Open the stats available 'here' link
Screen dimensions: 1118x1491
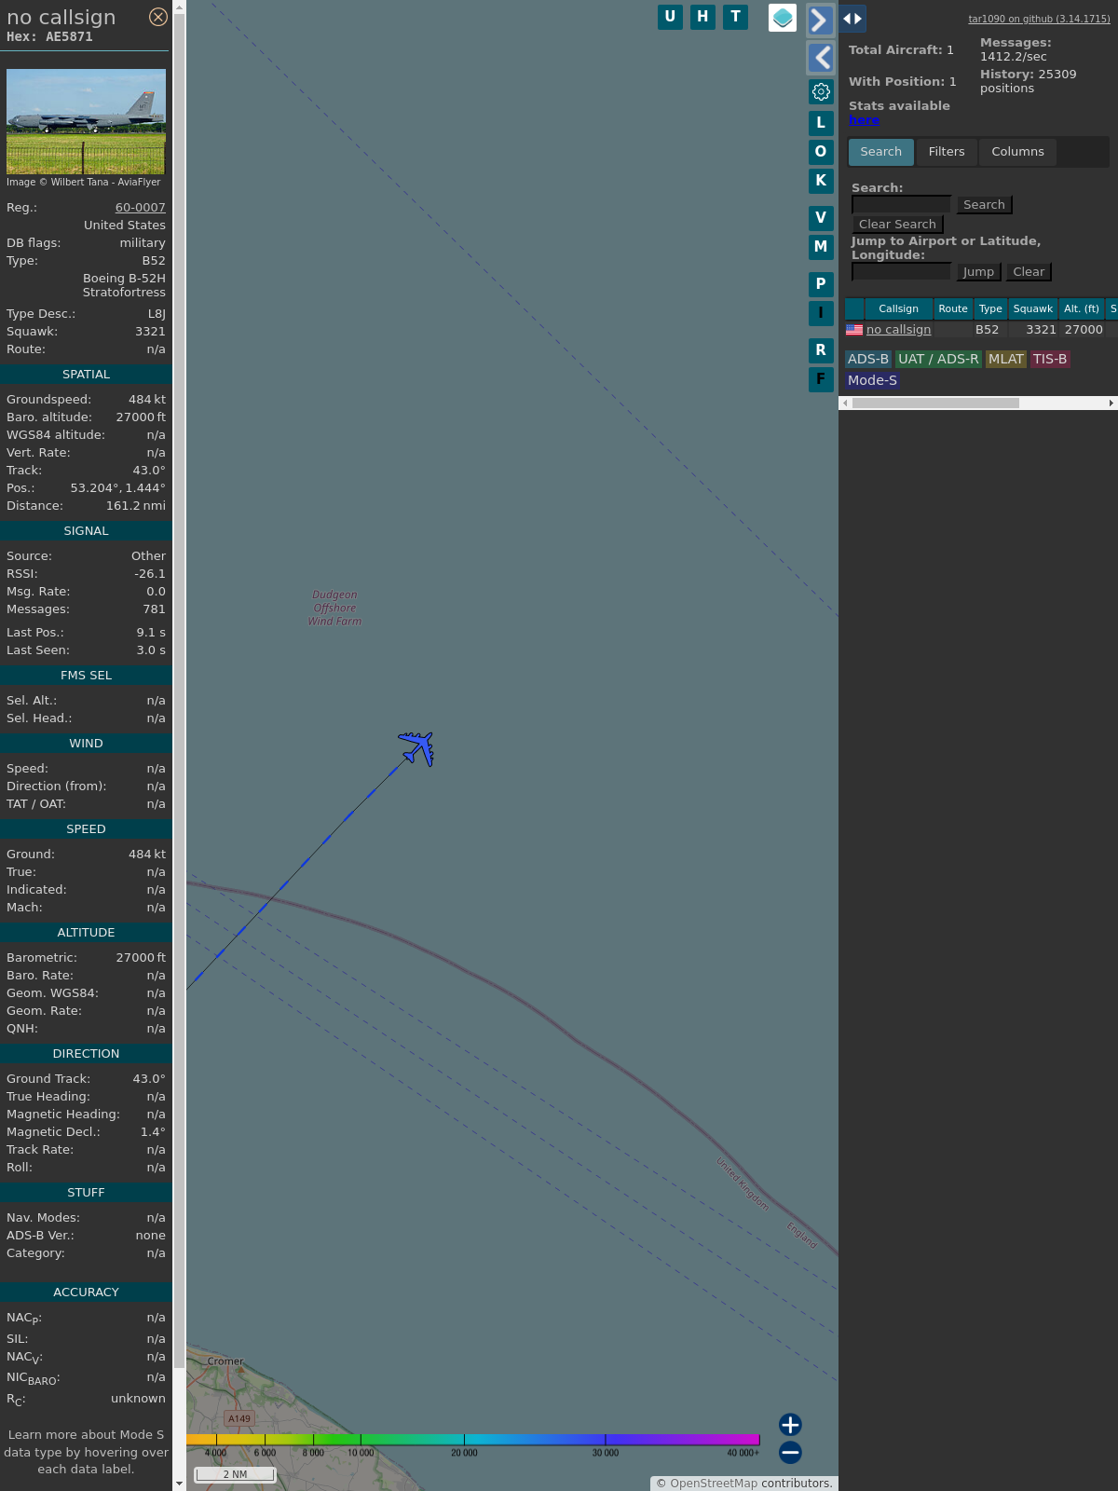point(864,120)
